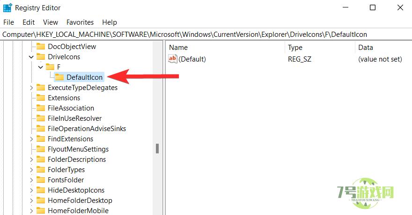Open the File menu
412x215 pixels.
pyautogui.click(x=9, y=22)
